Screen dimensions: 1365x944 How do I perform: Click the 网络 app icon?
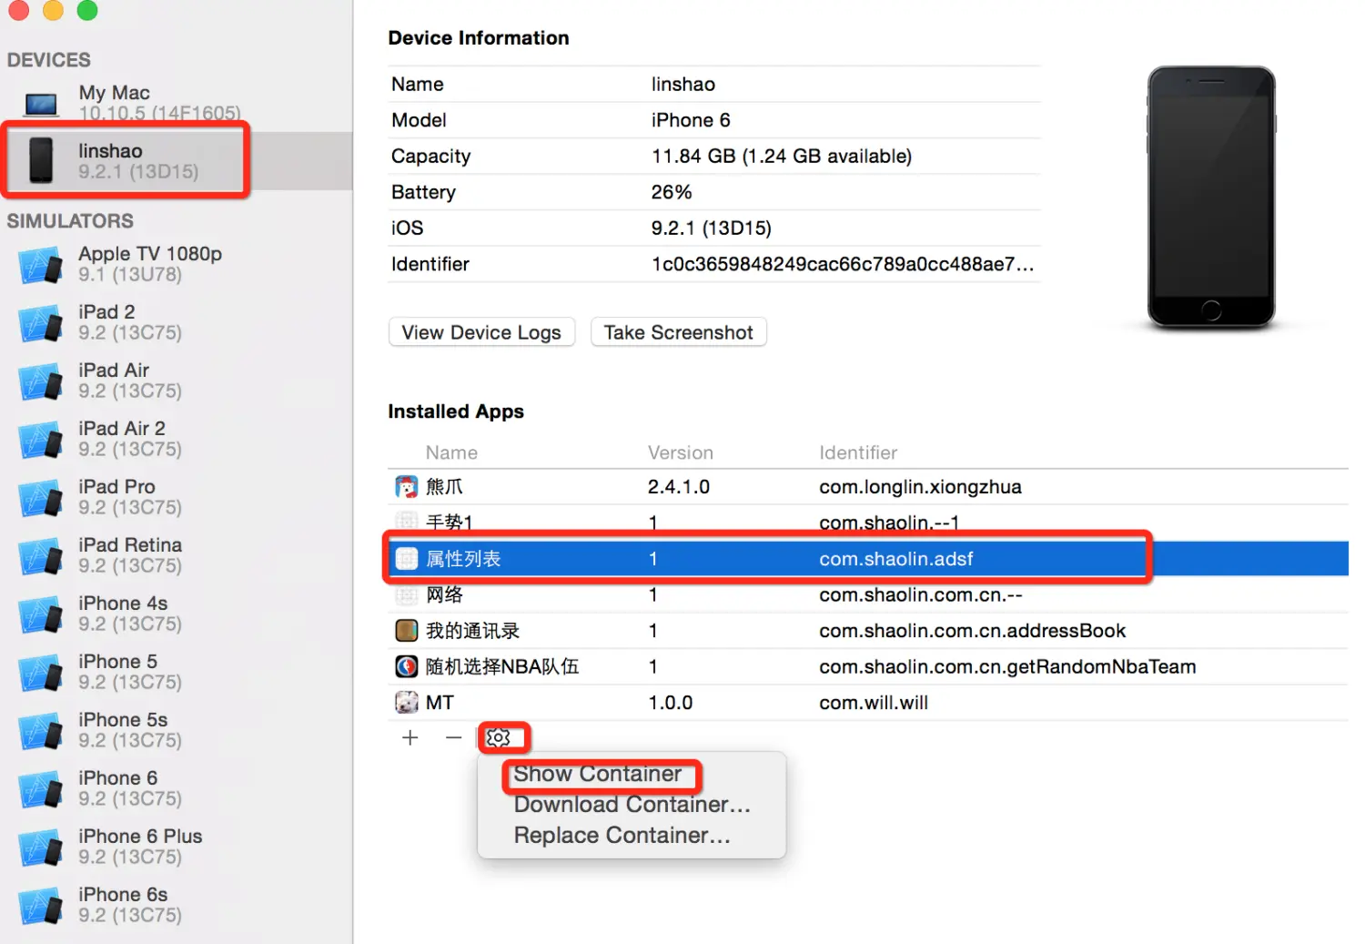click(x=406, y=595)
